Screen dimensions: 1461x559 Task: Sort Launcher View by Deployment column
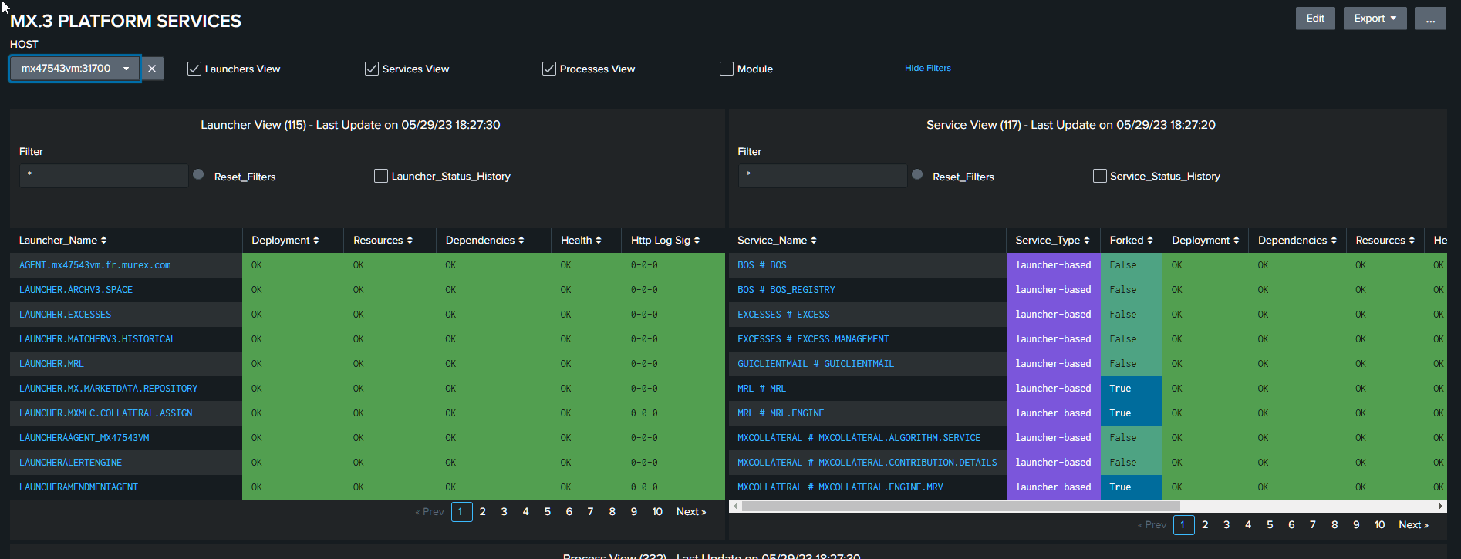point(285,240)
